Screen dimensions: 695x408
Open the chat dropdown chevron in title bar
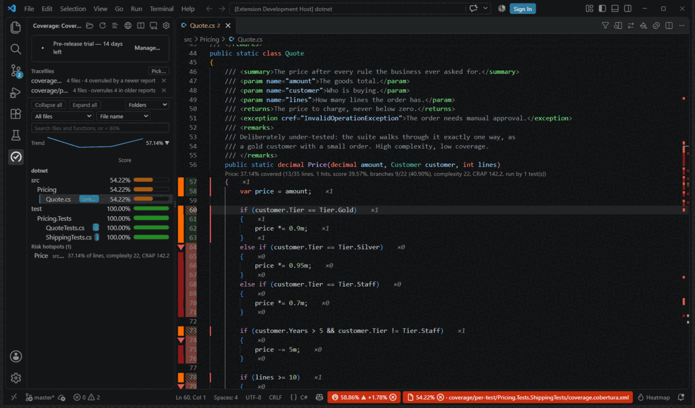click(486, 9)
